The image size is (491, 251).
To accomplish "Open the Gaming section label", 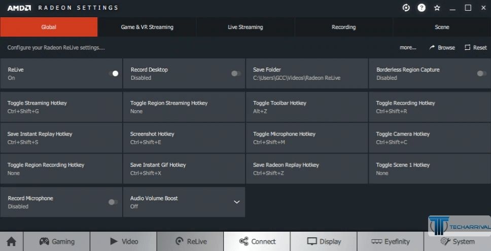I will coord(63,241).
